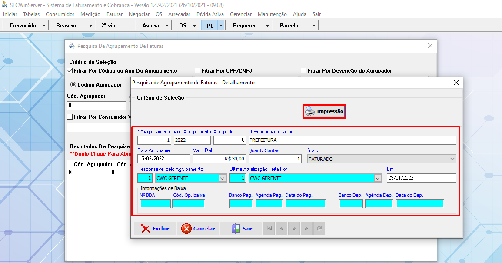502x263 pixels.
Task: Uncheck Filtrar Por Código ou Ano Do Agrupamento
Action: [x=70, y=70]
